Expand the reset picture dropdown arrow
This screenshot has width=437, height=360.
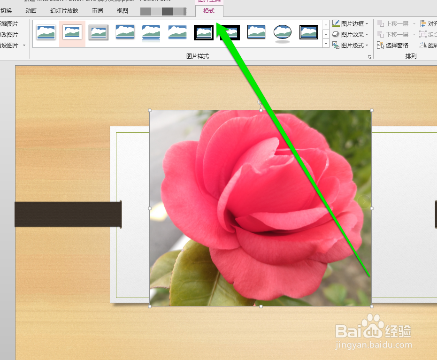tap(24, 45)
